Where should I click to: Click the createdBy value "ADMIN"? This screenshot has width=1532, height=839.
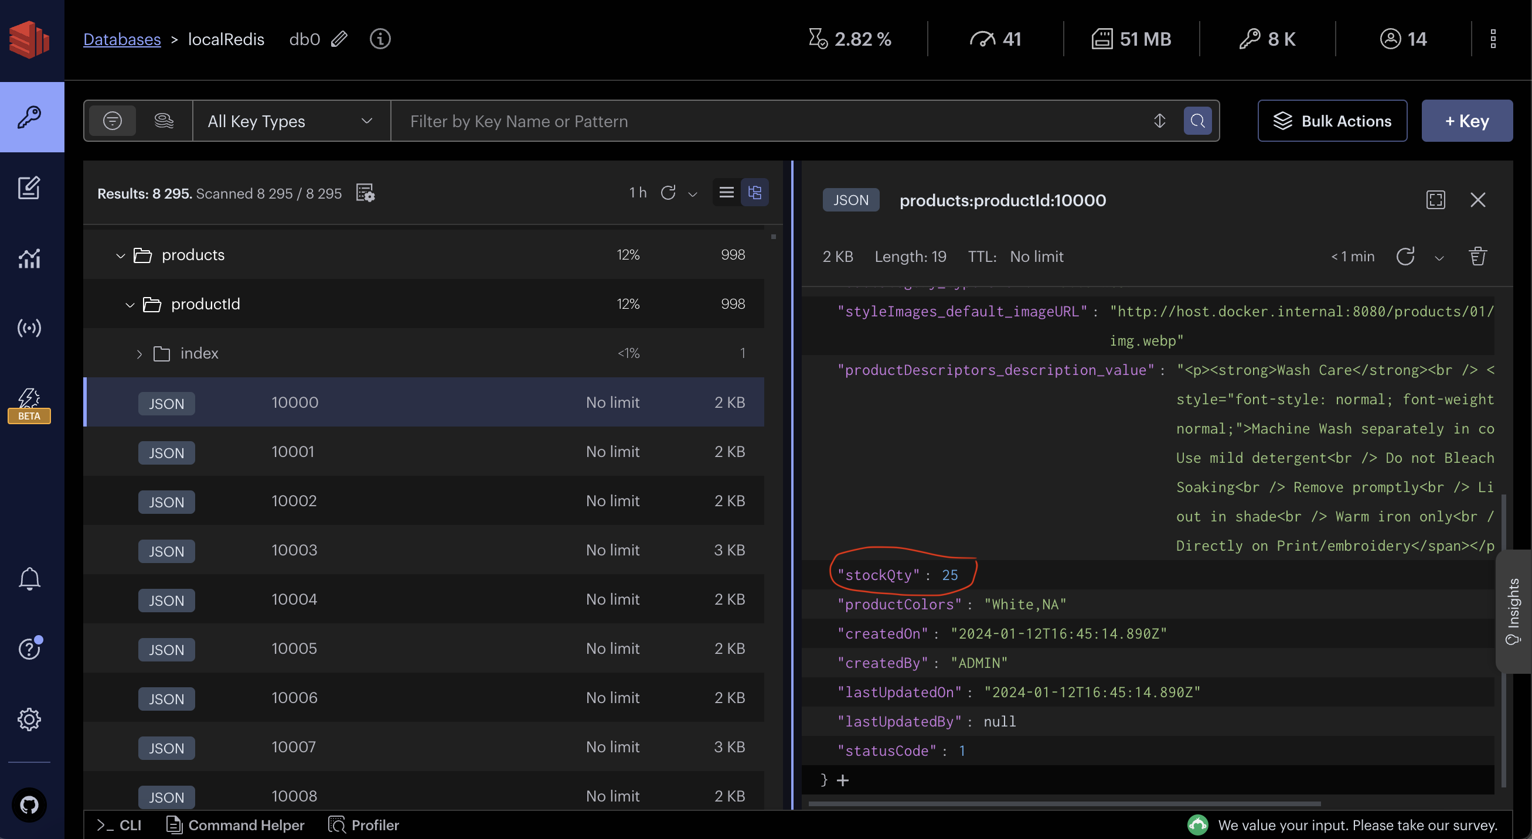pos(979,663)
